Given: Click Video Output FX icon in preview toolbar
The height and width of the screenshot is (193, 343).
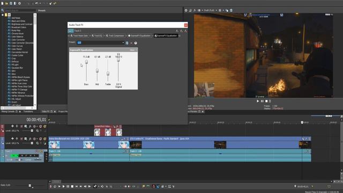Looking at the screenshot, I should [195, 10].
